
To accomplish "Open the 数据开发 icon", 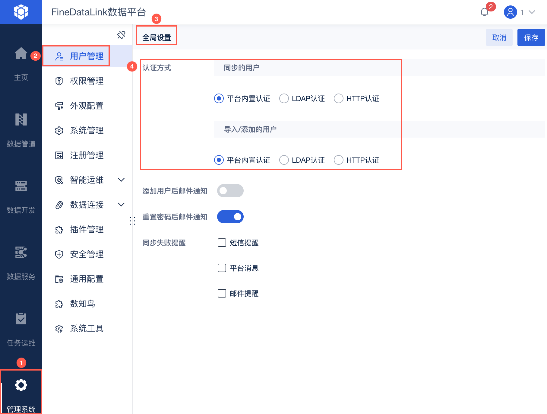I will 21,186.
